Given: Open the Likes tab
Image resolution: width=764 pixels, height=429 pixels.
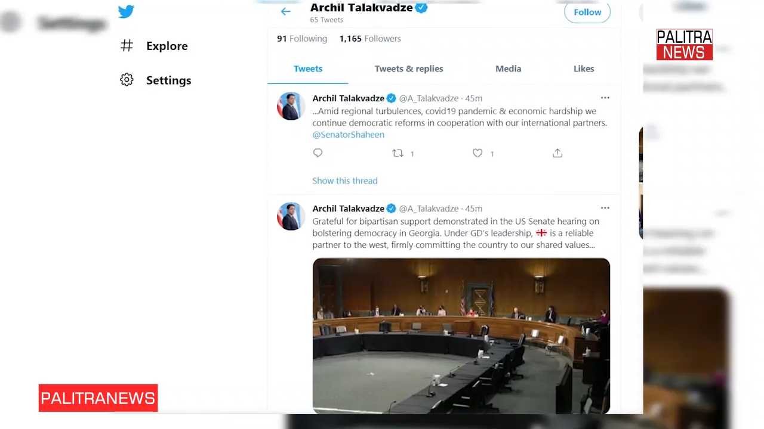Looking at the screenshot, I should click(x=584, y=69).
